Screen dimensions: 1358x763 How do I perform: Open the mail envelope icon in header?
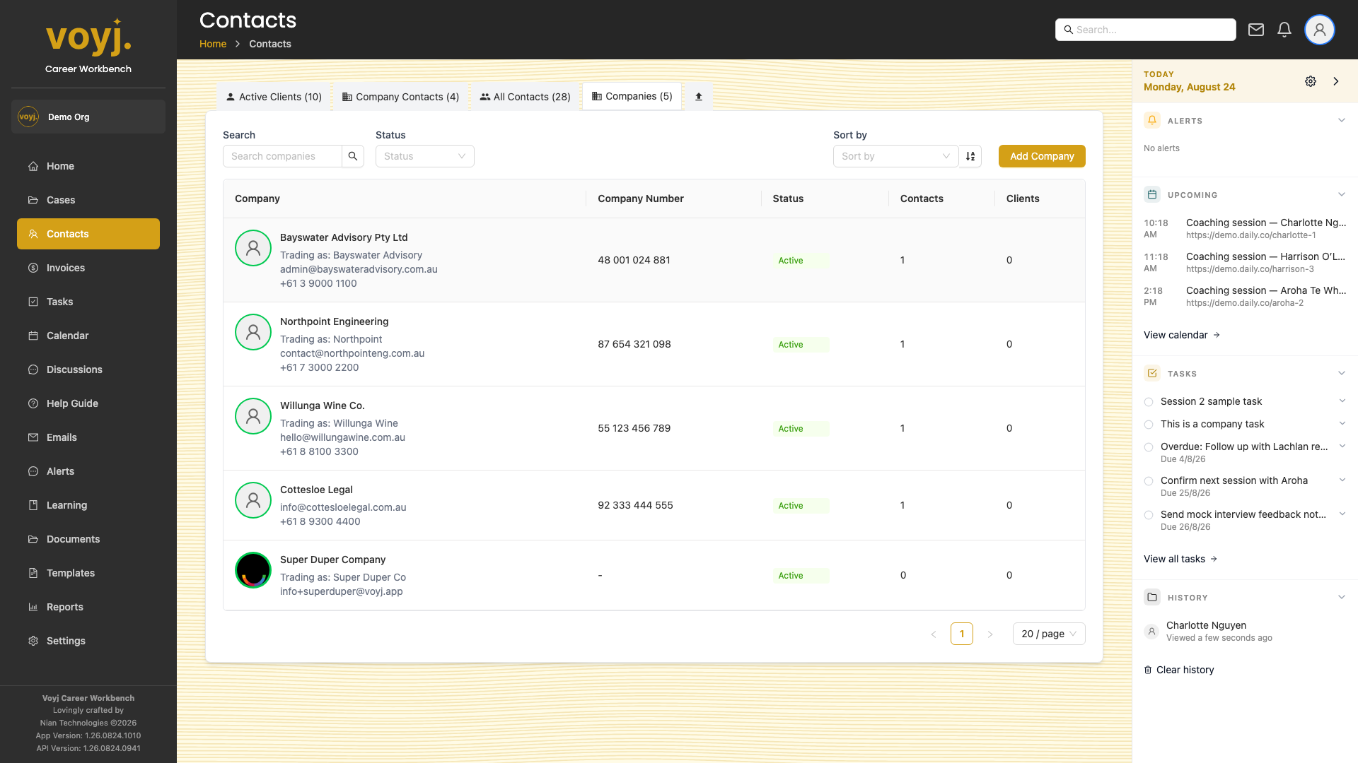click(1255, 30)
